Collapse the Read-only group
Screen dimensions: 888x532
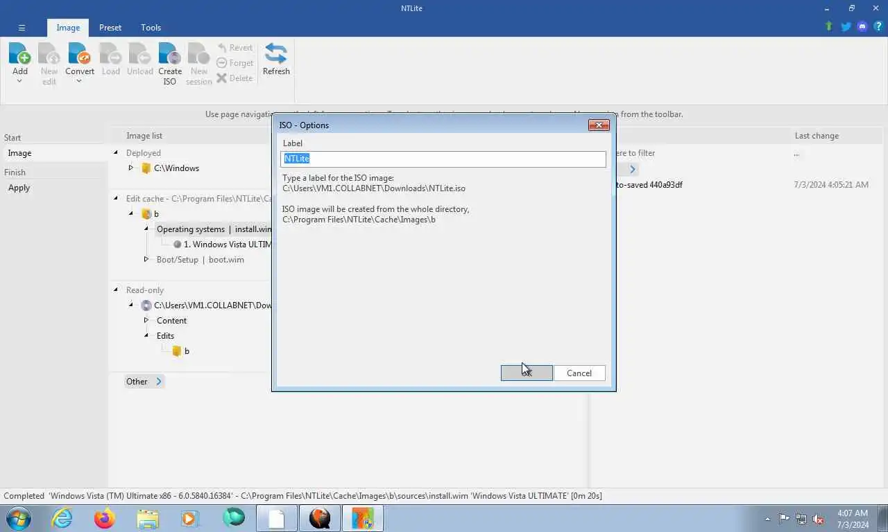coord(116,290)
